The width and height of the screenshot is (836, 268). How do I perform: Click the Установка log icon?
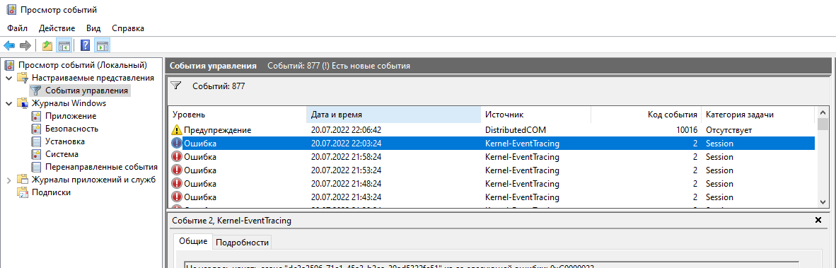tap(36, 141)
